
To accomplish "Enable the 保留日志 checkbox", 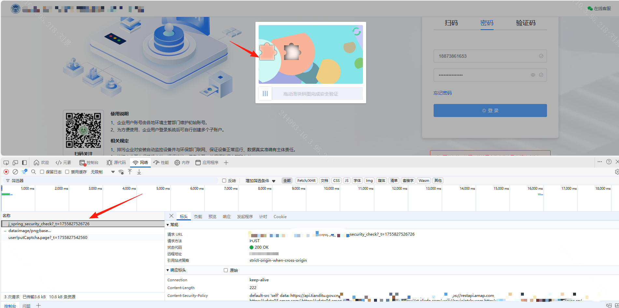I will coord(42,172).
